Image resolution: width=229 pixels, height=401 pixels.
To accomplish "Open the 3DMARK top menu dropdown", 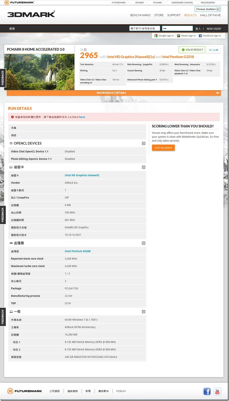I will tap(141, 3).
